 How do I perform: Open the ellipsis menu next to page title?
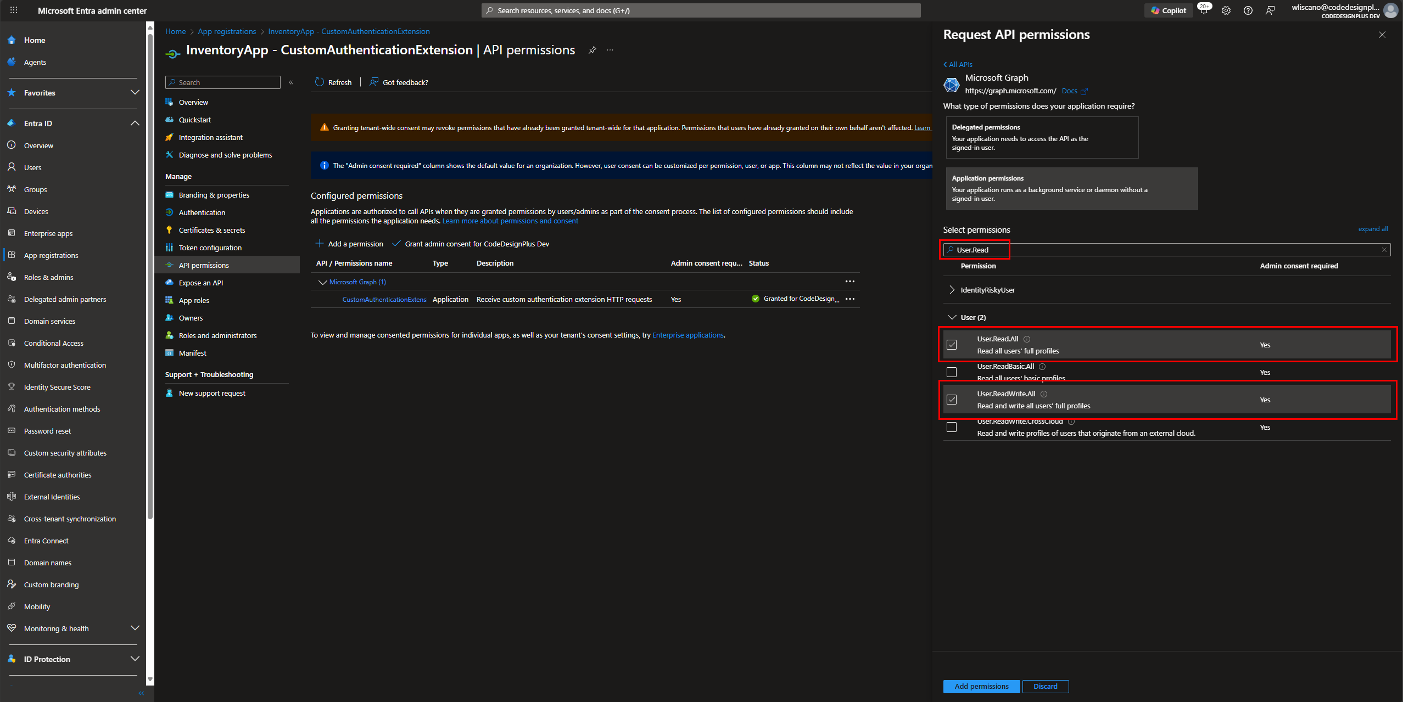click(x=610, y=50)
